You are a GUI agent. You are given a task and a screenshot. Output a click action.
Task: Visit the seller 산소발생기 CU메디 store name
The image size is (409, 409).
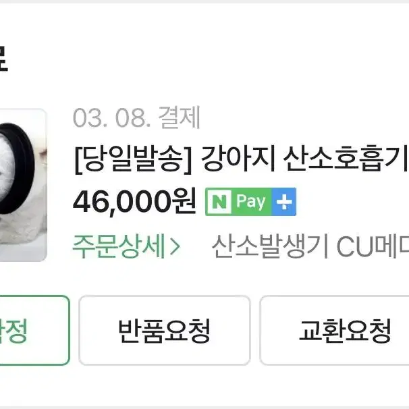click(310, 246)
